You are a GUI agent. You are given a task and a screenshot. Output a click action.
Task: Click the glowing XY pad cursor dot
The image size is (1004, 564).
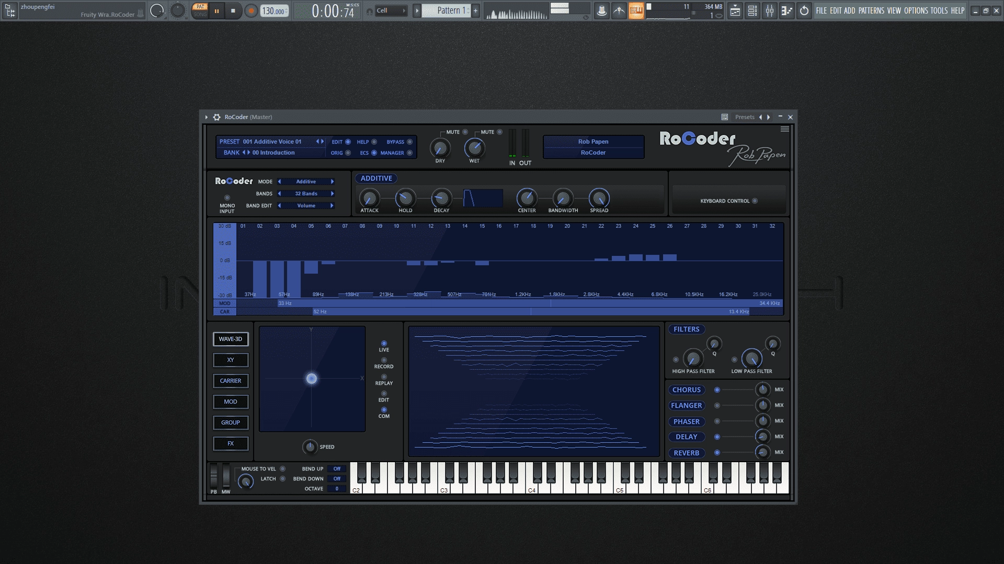312,379
